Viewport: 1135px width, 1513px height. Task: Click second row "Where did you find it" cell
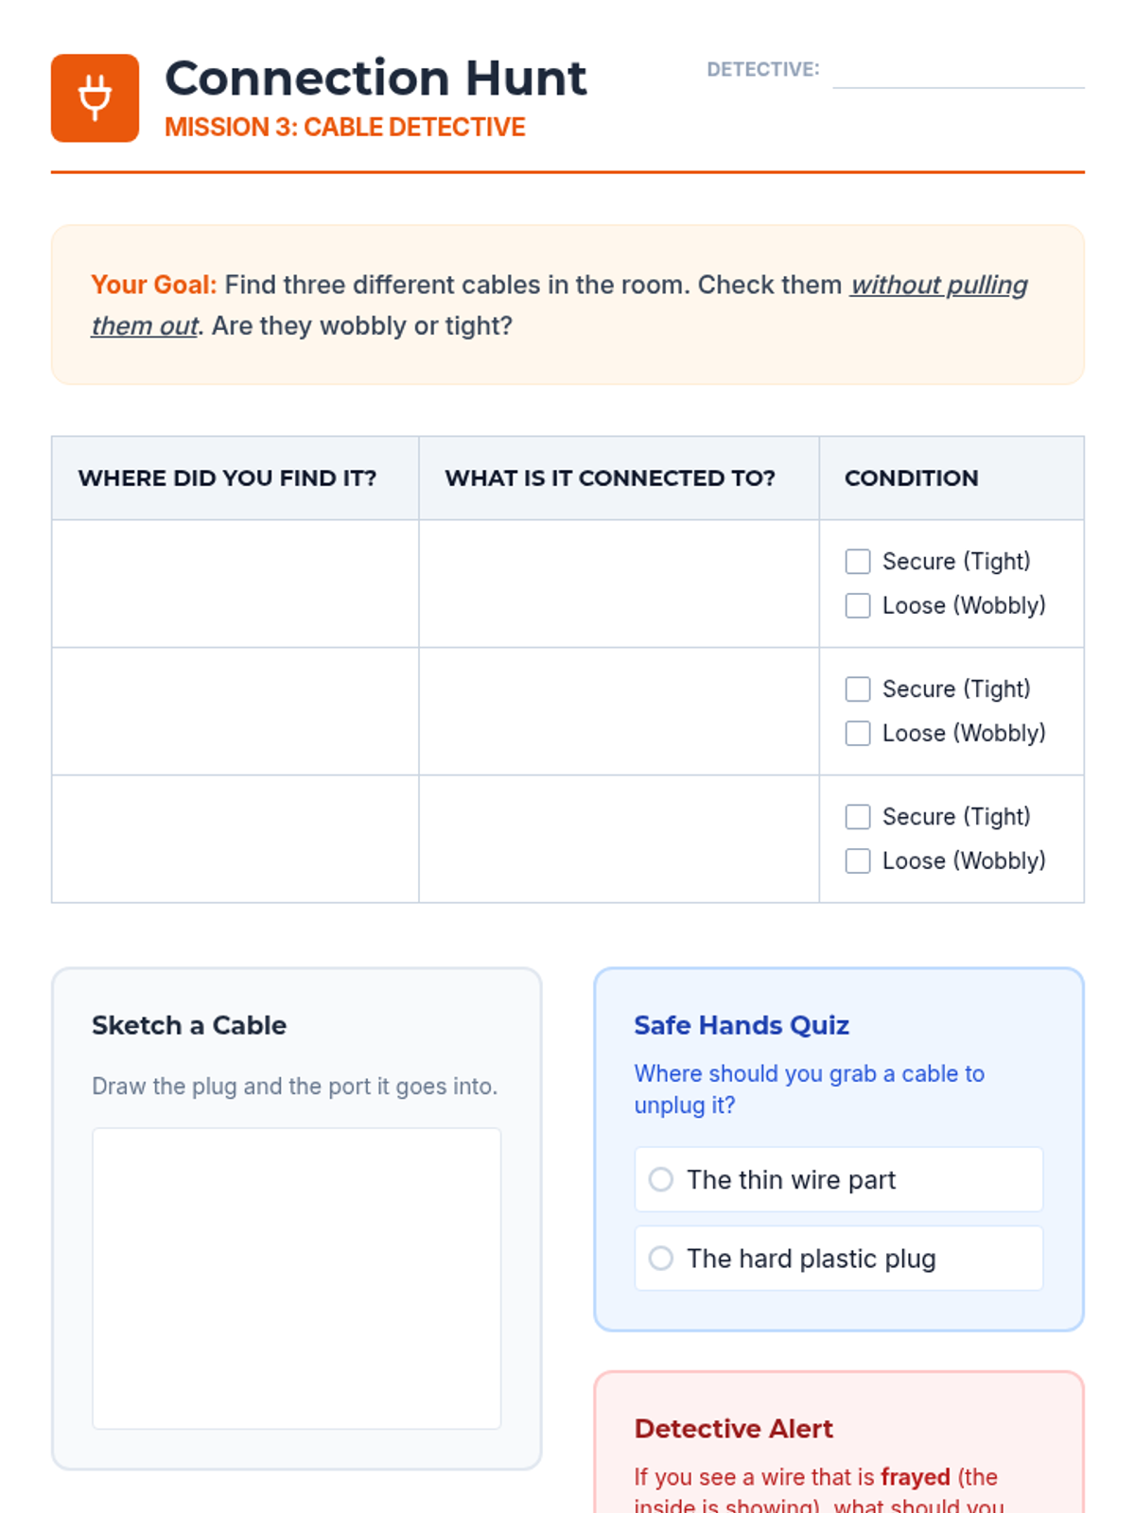pos(236,711)
